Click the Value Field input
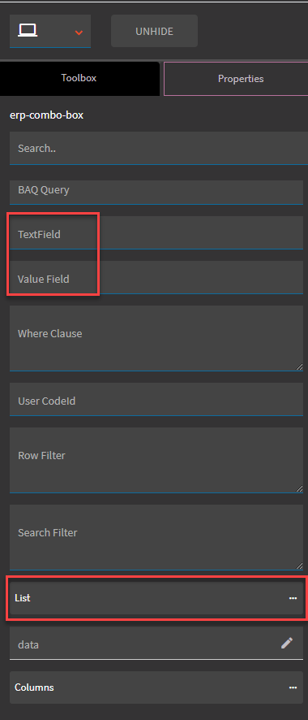The image size is (308, 720). click(x=156, y=277)
